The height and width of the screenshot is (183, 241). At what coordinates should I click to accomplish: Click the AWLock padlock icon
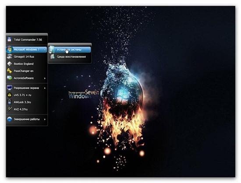(10, 102)
